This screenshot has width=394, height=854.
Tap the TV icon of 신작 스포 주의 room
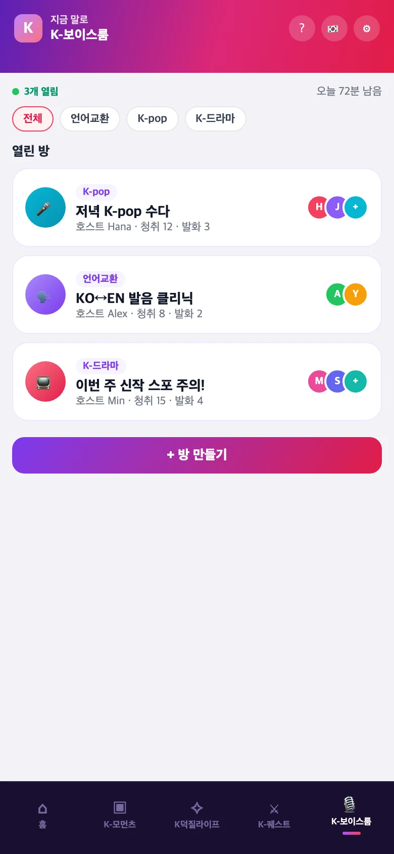point(45,381)
